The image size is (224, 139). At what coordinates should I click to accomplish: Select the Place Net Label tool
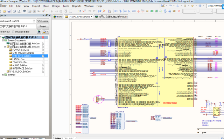pyautogui.click(x=134, y=11)
